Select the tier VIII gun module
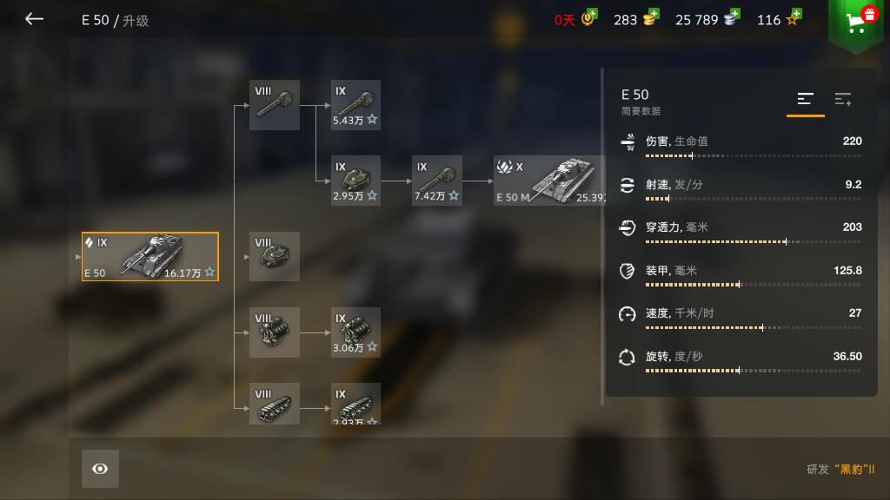Screen dimensions: 890x500 click(274, 105)
